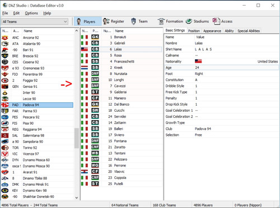The image size is (280, 208).
Task: Switch to the Special Abilities tab
Action: coord(249,31)
